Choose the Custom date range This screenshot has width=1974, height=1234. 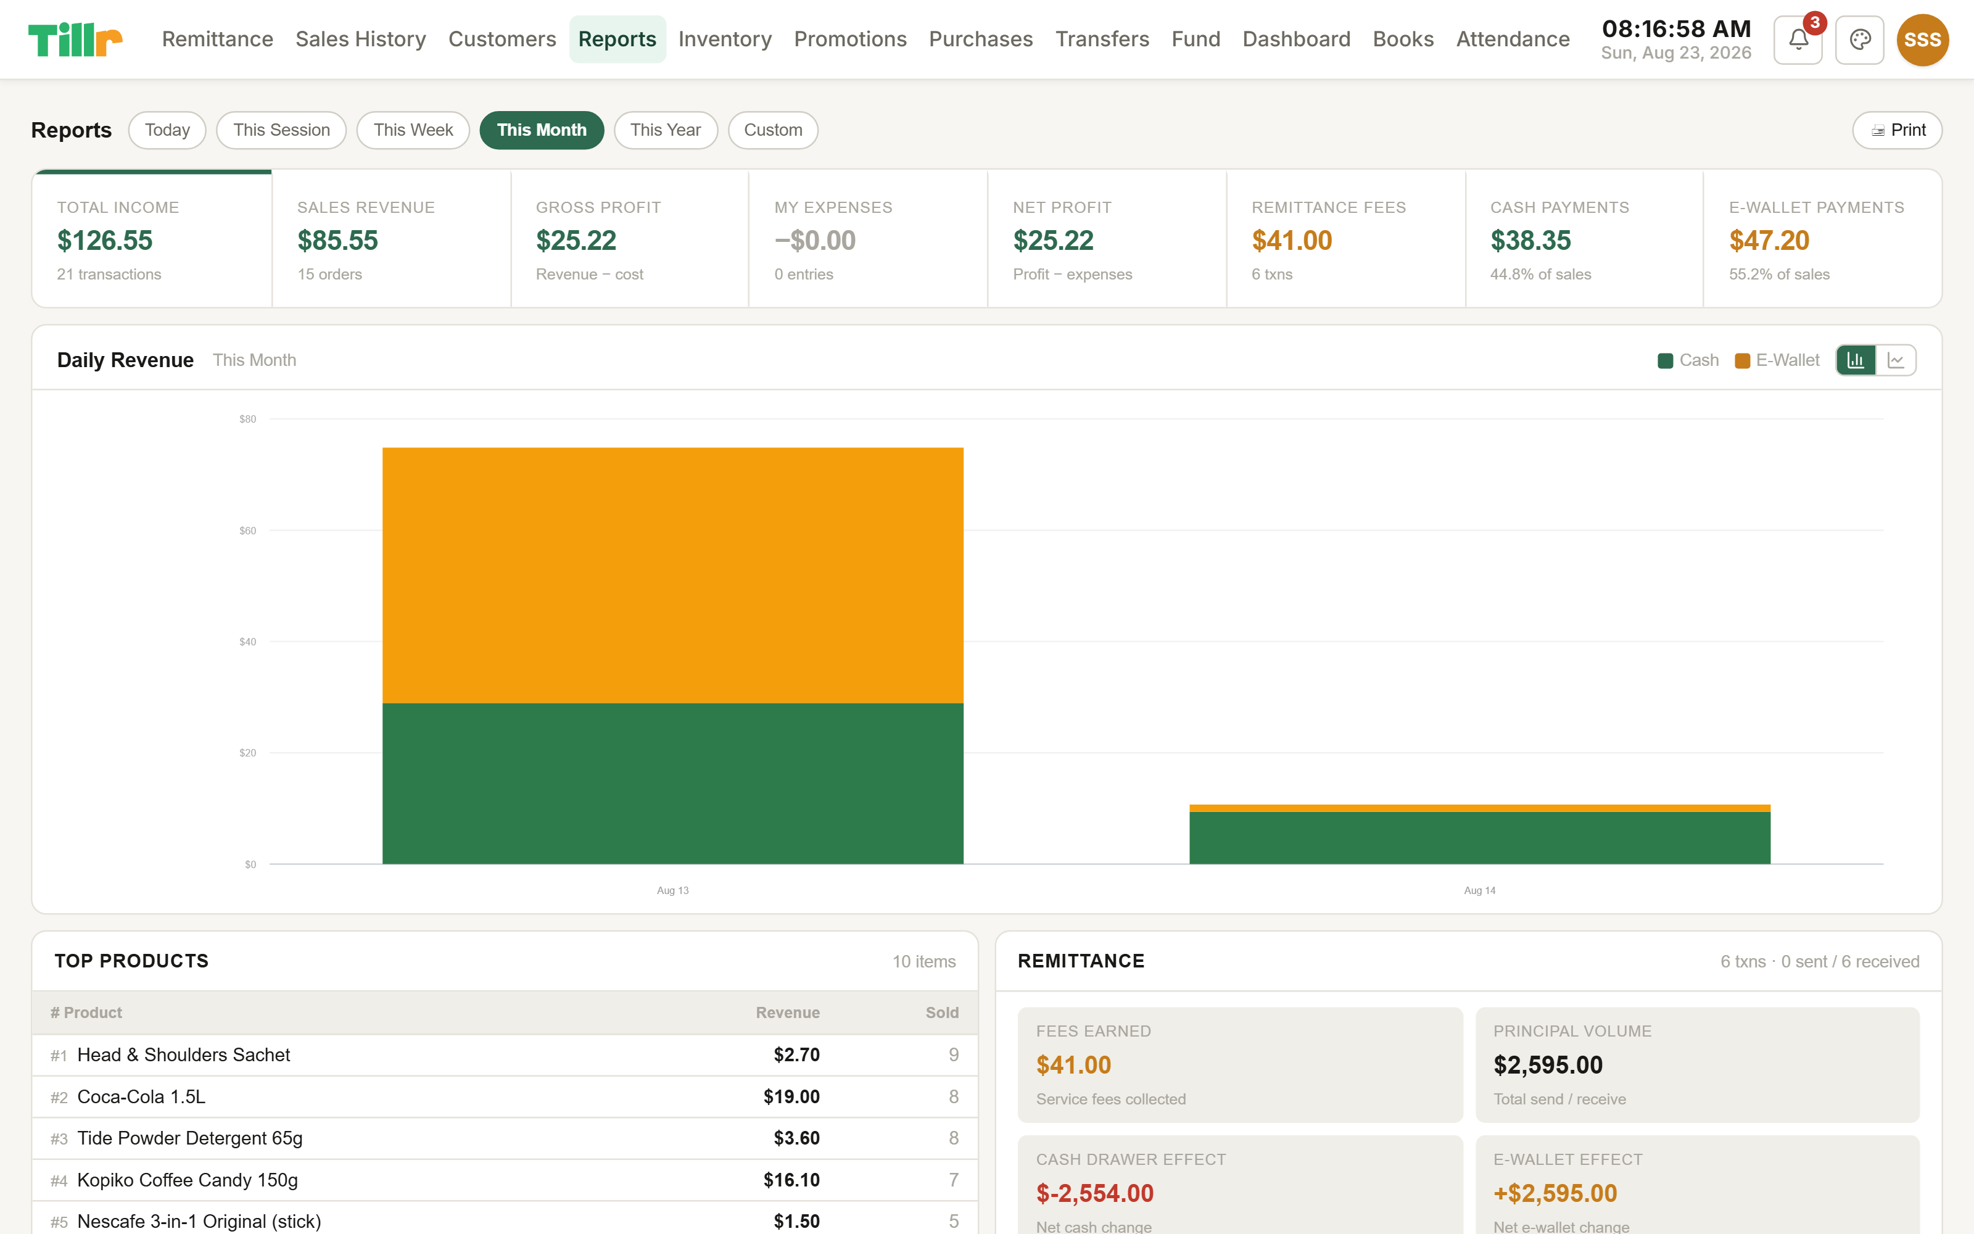coord(772,130)
